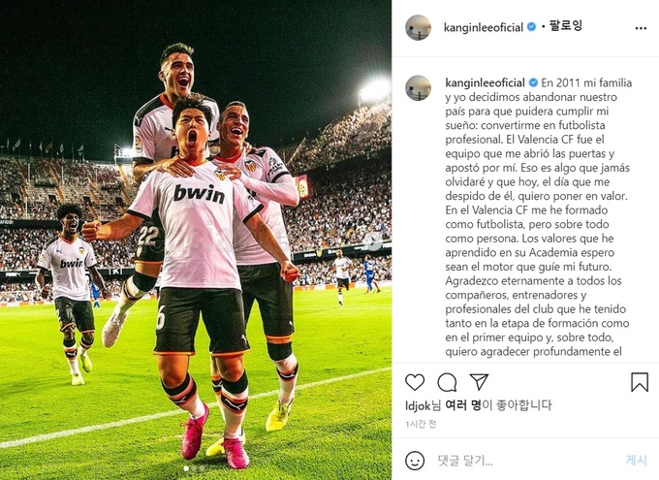659x480 pixels.
Task: Open the ldjok liker profile link
Action: 418,405
